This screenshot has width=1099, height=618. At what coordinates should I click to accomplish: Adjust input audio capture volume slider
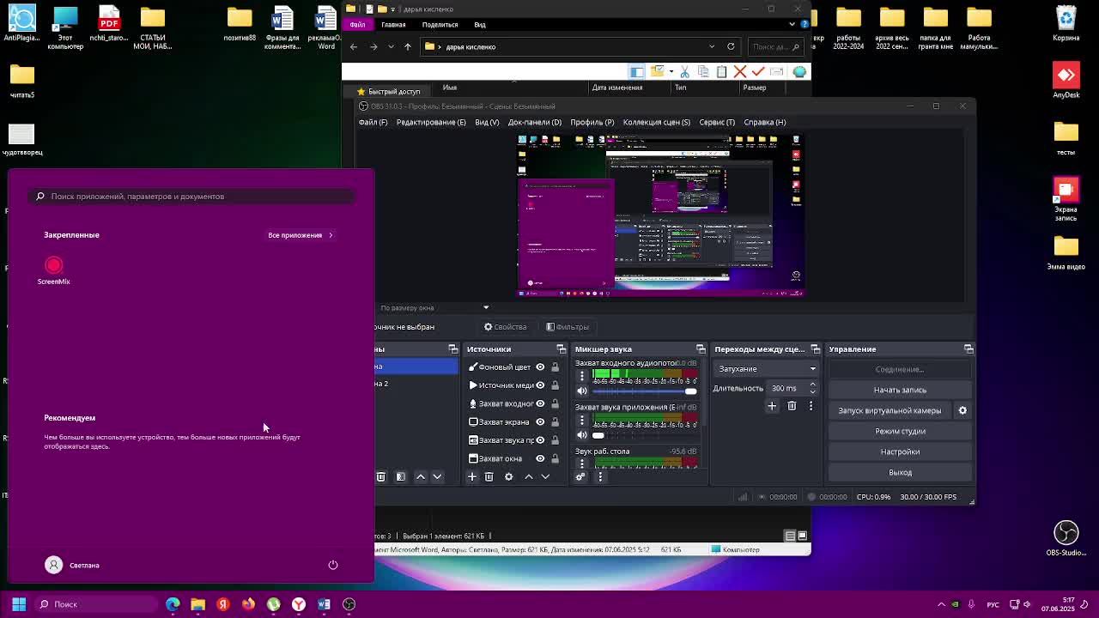click(644, 391)
